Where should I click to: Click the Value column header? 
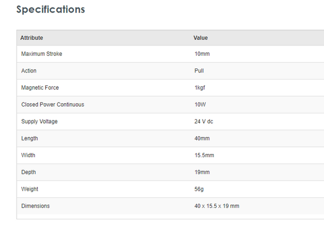tap(200, 38)
